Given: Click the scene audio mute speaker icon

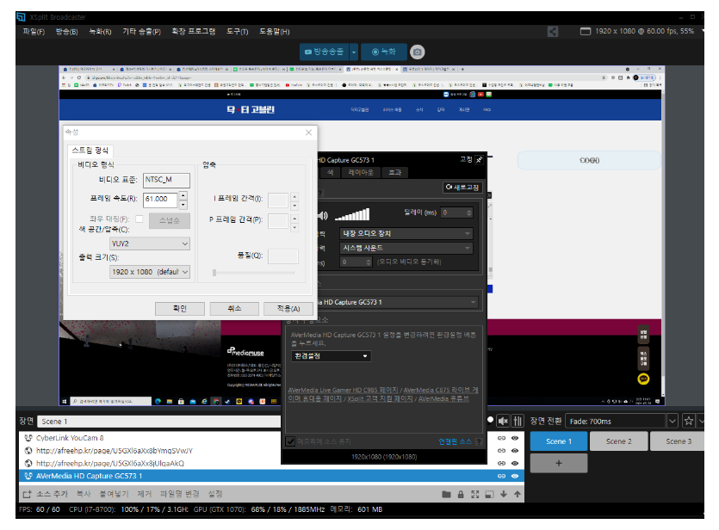Looking at the screenshot, I should (x=503, y=421).
